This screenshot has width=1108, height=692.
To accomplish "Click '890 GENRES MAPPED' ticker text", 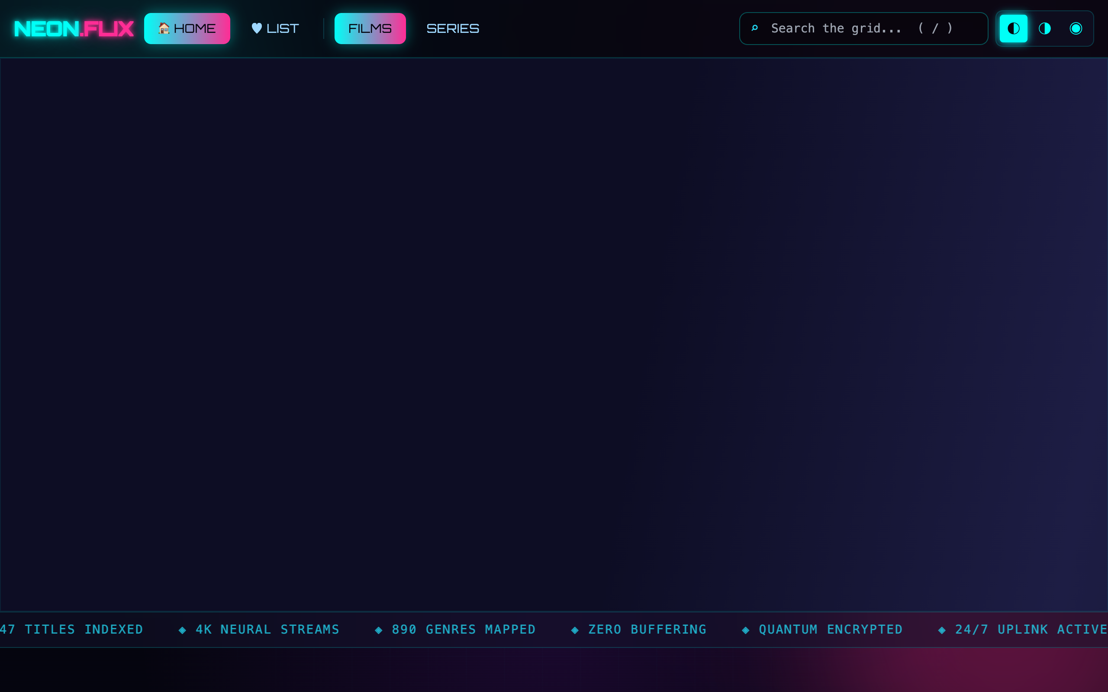I will (464, 629).
